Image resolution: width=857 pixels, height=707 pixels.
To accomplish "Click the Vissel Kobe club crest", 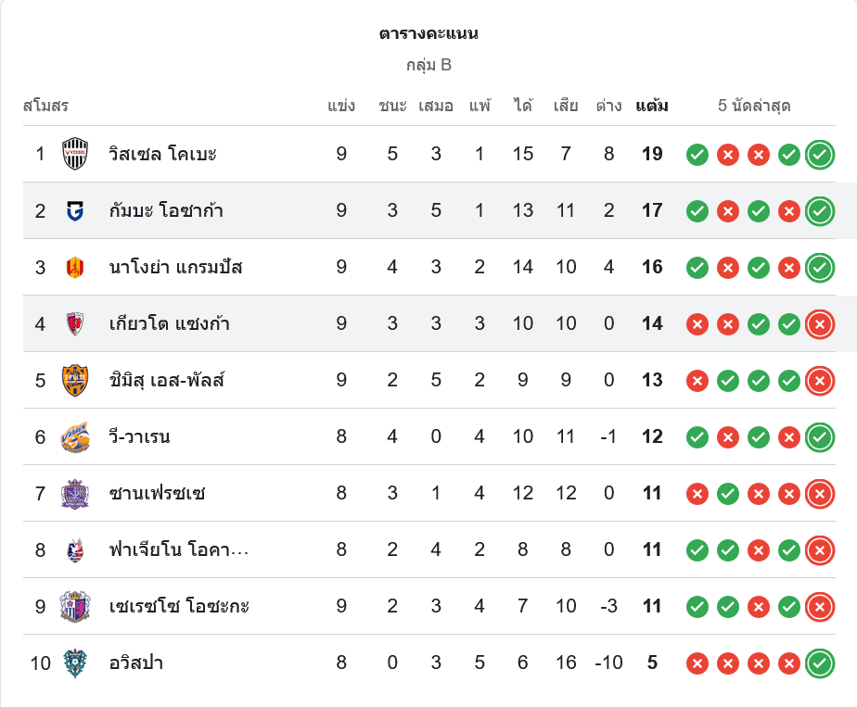I will click(74, 154).
